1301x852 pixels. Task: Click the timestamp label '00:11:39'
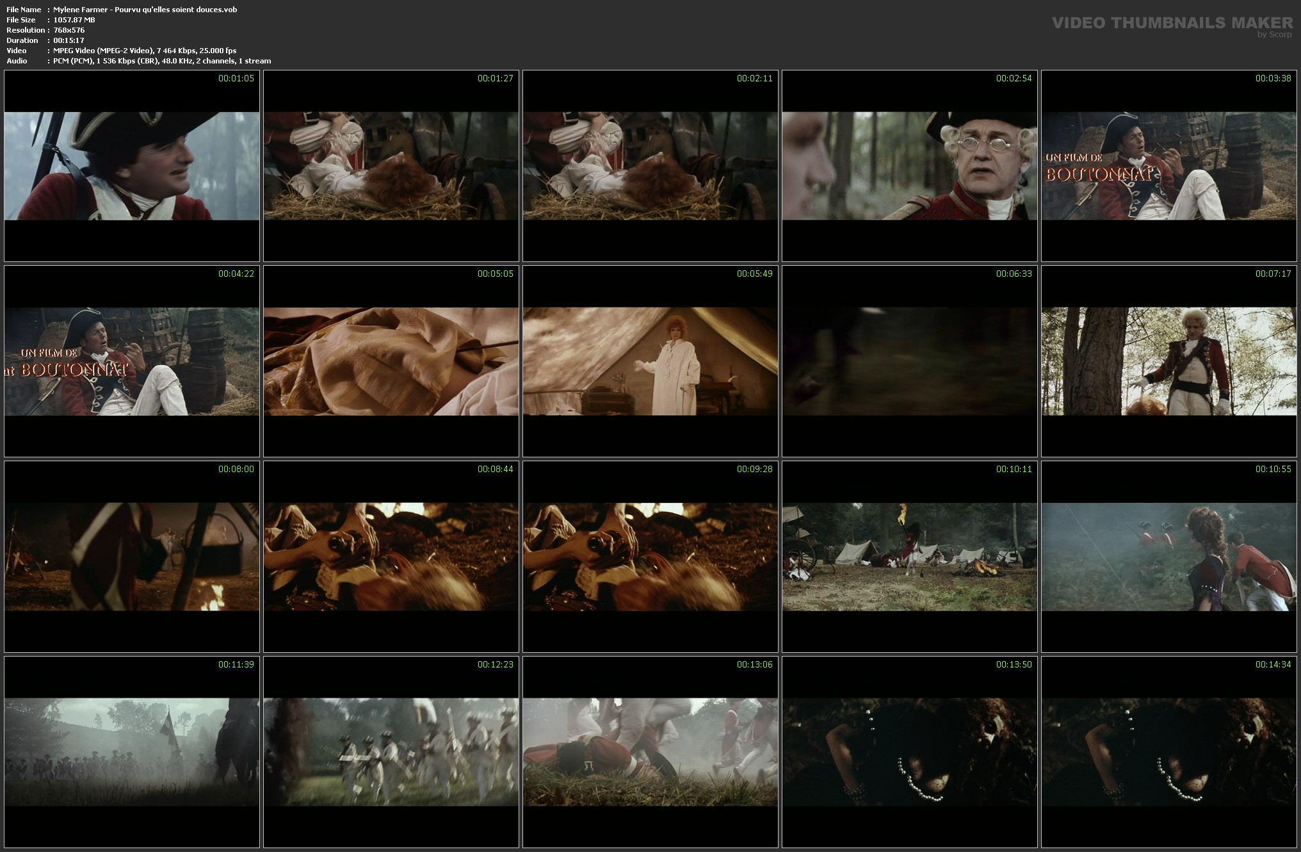(x=236, y=664)
